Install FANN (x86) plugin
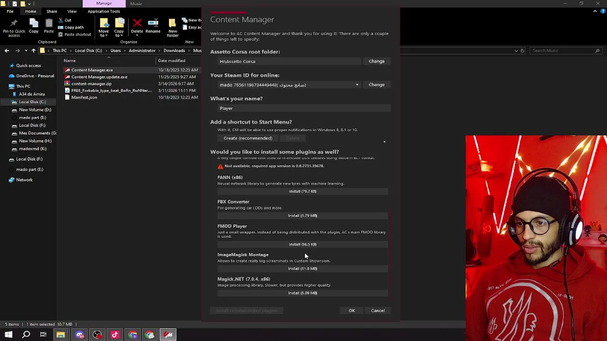The image size is (607, 341). [x=303, y=191]
